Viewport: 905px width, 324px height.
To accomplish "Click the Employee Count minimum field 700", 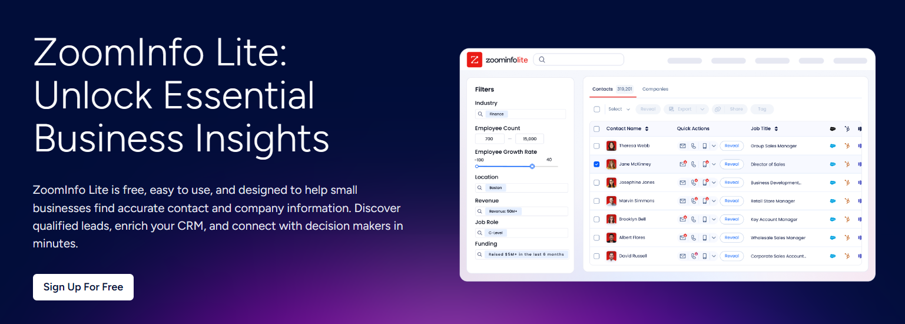I will 490,139.
